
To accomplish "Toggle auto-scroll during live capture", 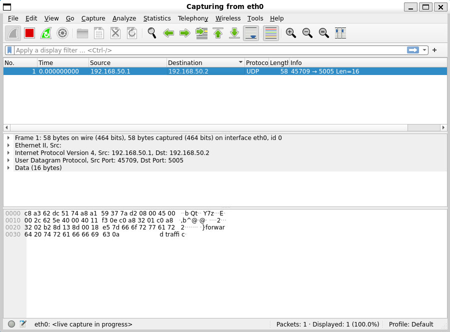I will pos(250,33).
